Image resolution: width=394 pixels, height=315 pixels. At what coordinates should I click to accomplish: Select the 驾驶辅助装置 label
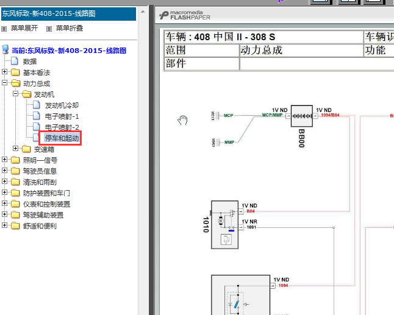43,215
